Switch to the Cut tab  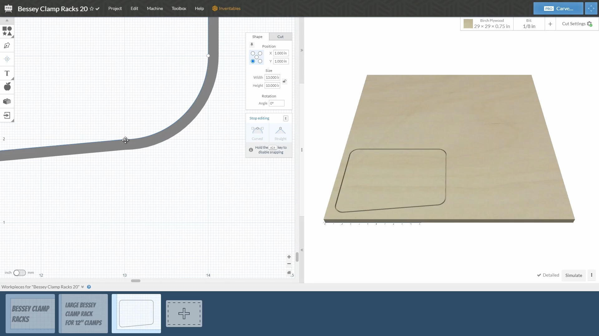(280, 37)
